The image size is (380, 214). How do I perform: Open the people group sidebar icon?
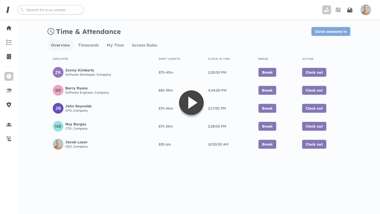pyautogui.click(x=9, y=125)
